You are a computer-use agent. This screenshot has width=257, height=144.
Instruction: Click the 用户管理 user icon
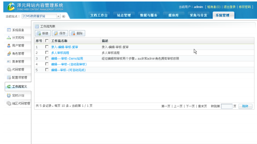(x=9, y=45)
